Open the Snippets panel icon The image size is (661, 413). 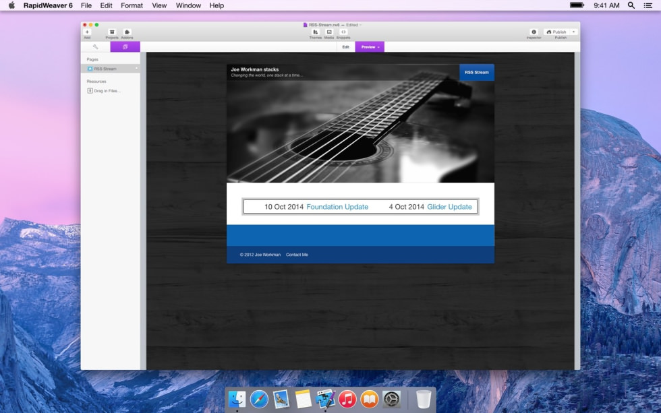343,32
